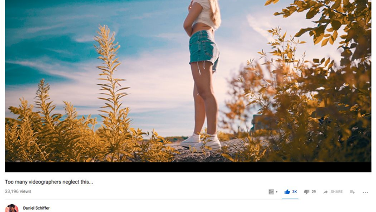Open the Daniel Schiffer channel link
Image resolution: width=376 pixels, height=212 pixels.
[x=36, y=208]
